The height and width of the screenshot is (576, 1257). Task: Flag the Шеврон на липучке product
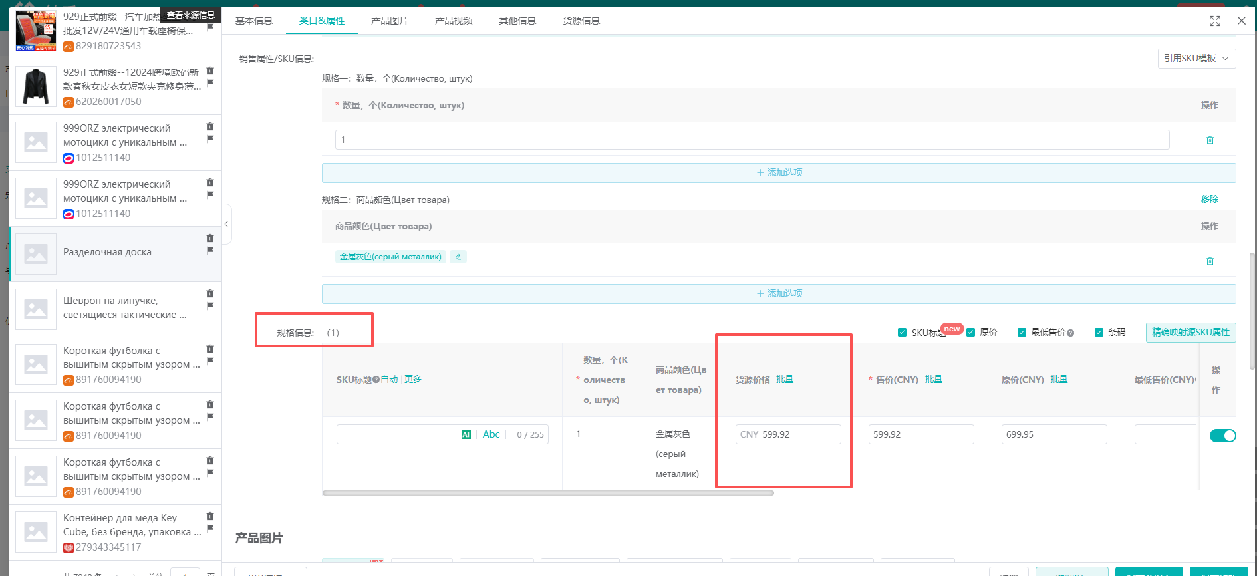tap(210, 306)
